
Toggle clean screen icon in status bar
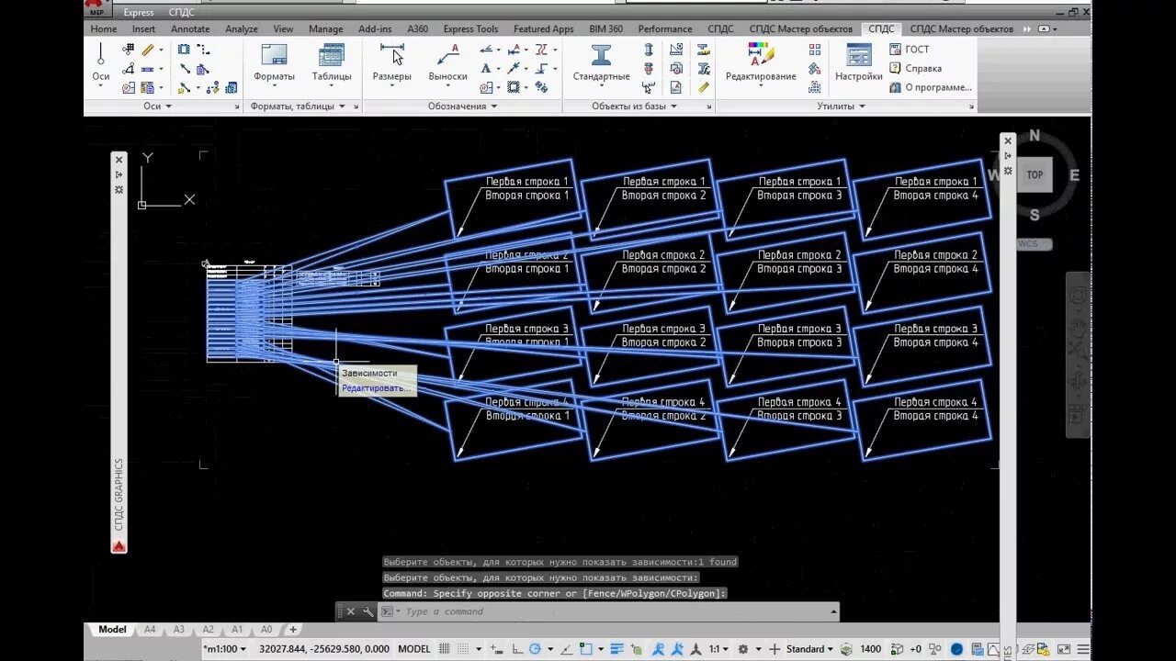click(x=1063, y=649)
